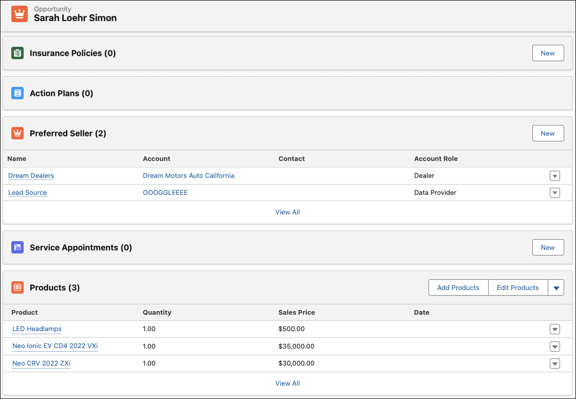Screen dimensions: 576x399
Task: Open the OOOGGLEEEE account link
Action: [165, 193]
